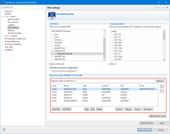Open Task Tags page
Screen dimensions: 170x134
(9, 47)
